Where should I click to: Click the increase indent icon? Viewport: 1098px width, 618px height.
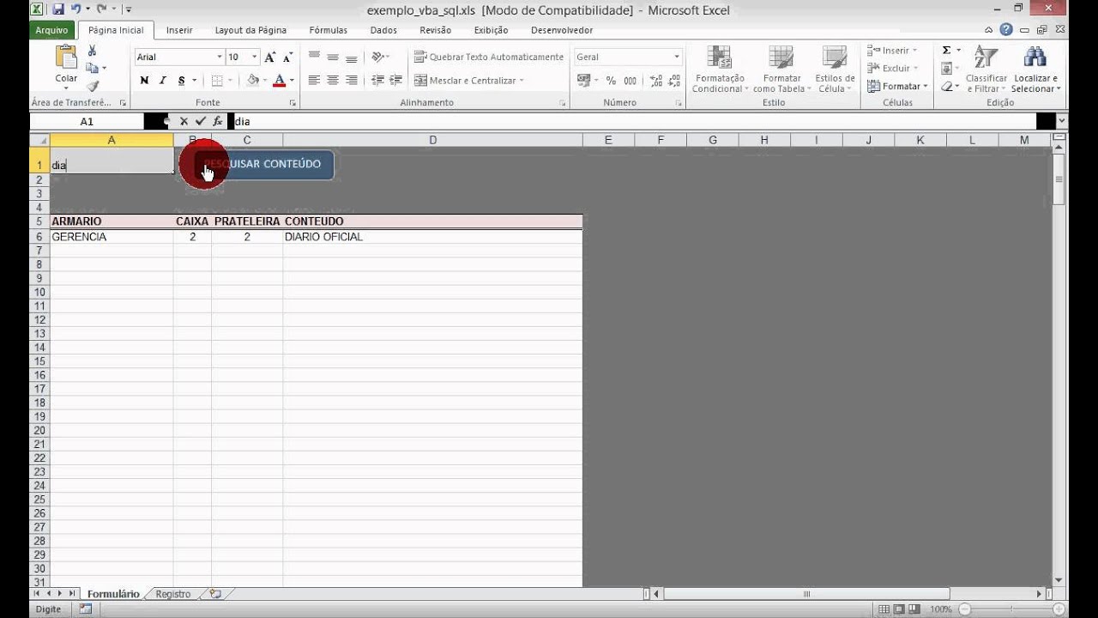(x=395, y=81)
